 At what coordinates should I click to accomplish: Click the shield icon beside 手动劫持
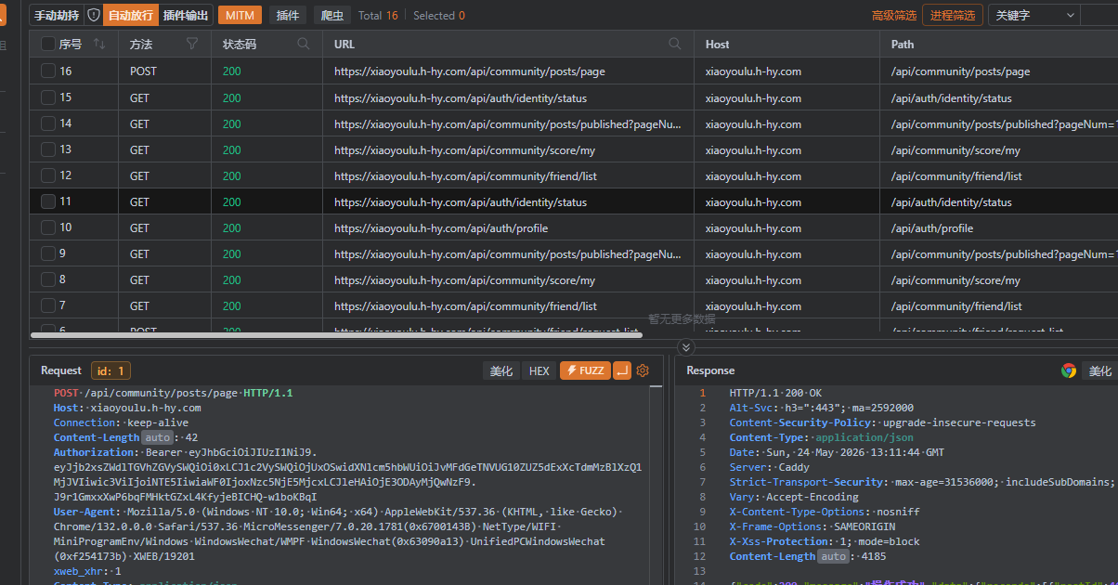click(x=93, y=16)
